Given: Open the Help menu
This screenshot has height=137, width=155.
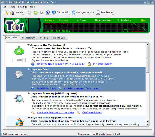Looking at the screenshot, I should (x=33, y=7).
